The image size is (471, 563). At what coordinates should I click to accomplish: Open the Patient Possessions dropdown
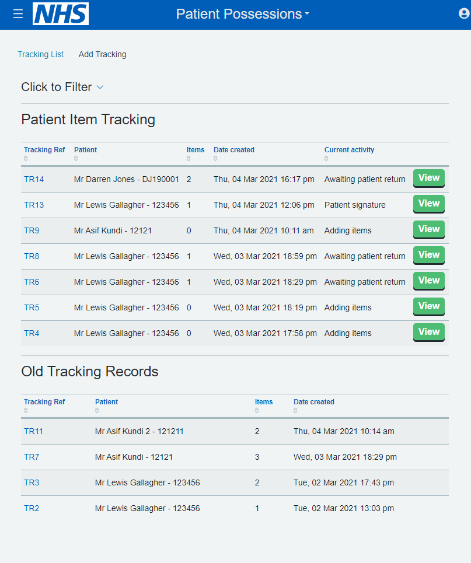(x=242, y=14)
